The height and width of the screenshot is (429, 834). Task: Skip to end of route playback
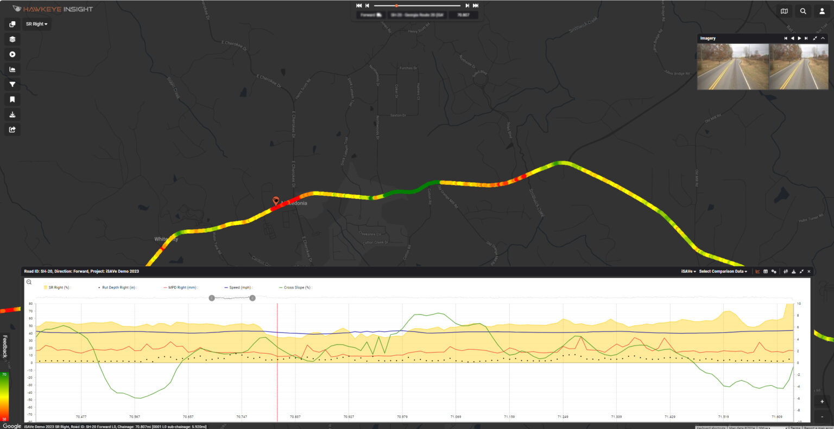tap(476, 5)
